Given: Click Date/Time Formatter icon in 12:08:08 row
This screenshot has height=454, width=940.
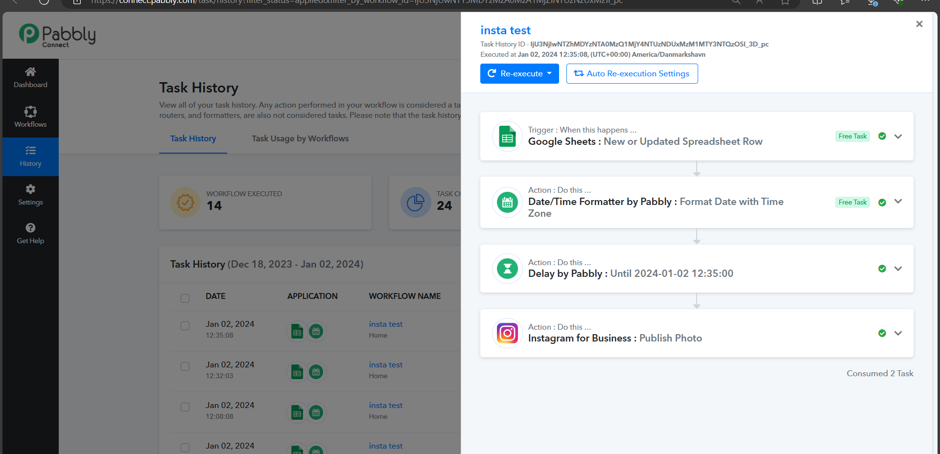Looking at the screenshot, I should pyautogui.click(x=316, y=412).
